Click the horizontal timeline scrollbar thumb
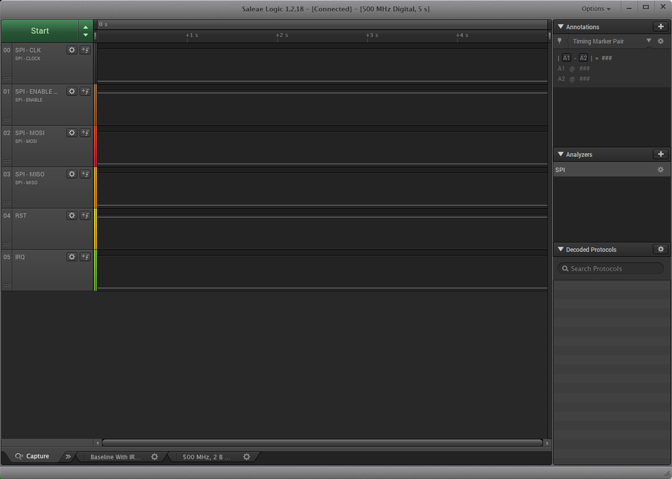 323,443
